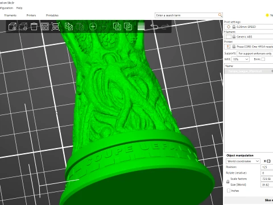Click the Arrange selection toolbar icon
Viewport: 273px width, 205px height.
tap(56, 27)
